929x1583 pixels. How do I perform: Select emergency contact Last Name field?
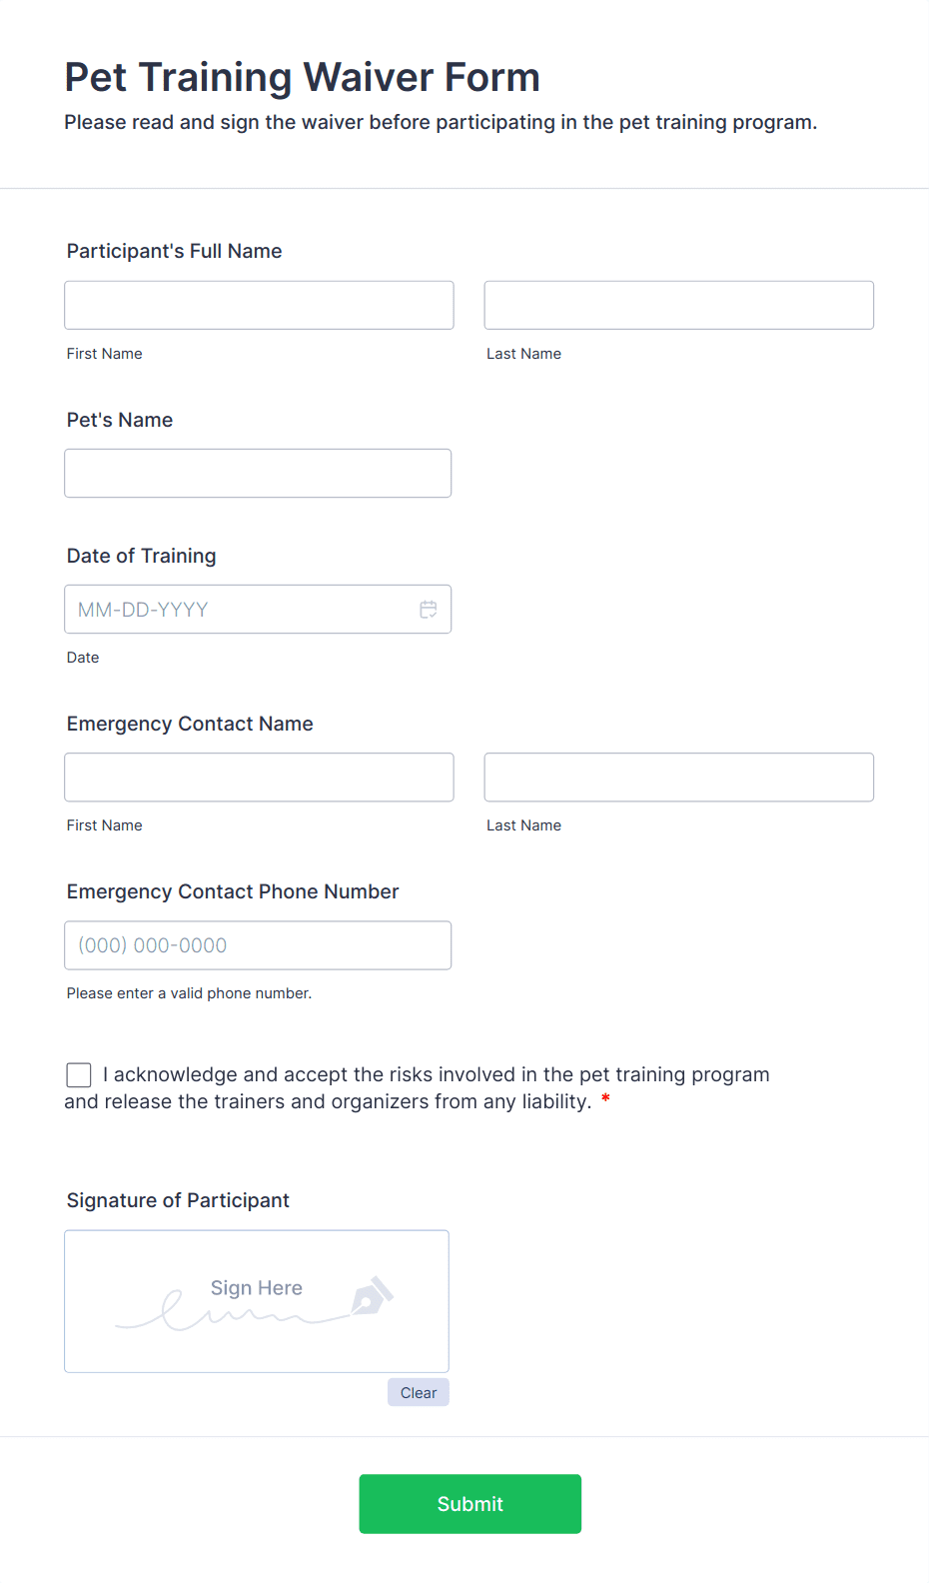679,778
